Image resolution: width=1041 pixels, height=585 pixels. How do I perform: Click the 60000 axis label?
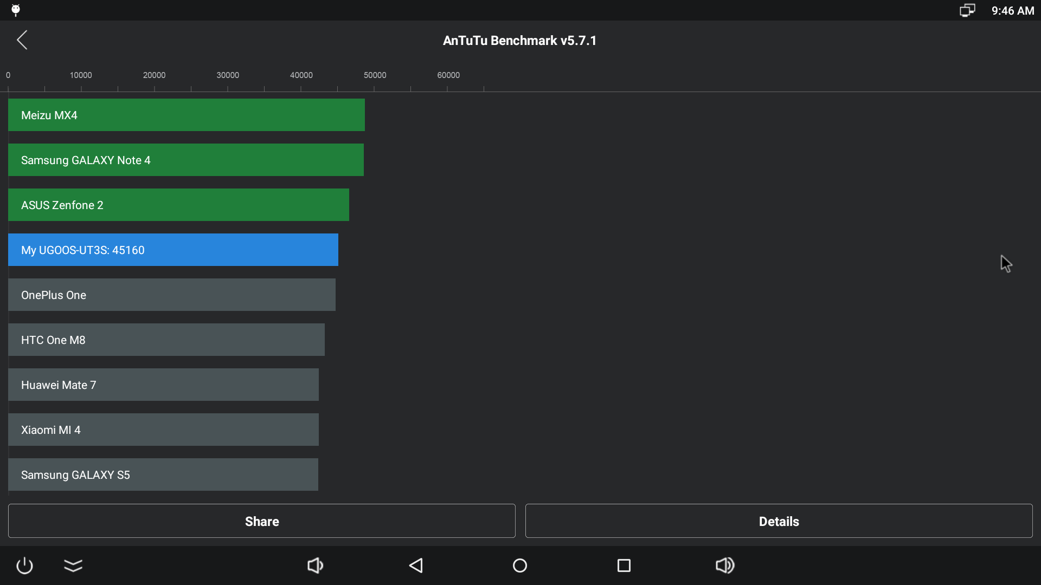(x=448, y=75)
